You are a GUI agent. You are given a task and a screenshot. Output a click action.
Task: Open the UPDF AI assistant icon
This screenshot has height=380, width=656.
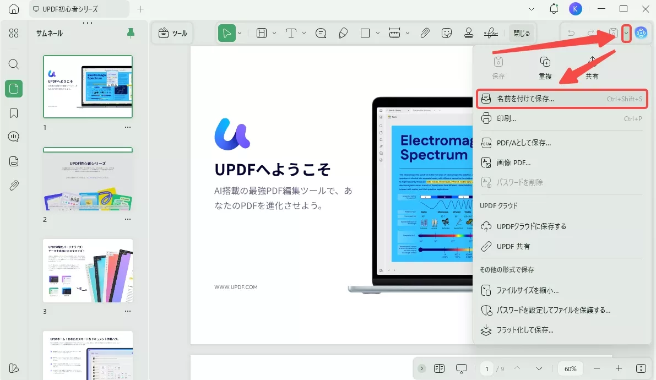[x=641, y=33]
